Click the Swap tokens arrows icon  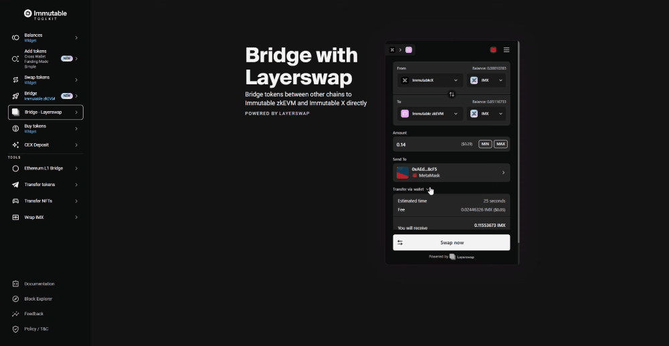coord(15,80)
